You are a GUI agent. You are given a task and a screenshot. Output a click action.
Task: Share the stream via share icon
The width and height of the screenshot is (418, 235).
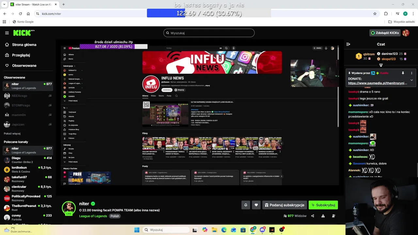click(313, 216)
